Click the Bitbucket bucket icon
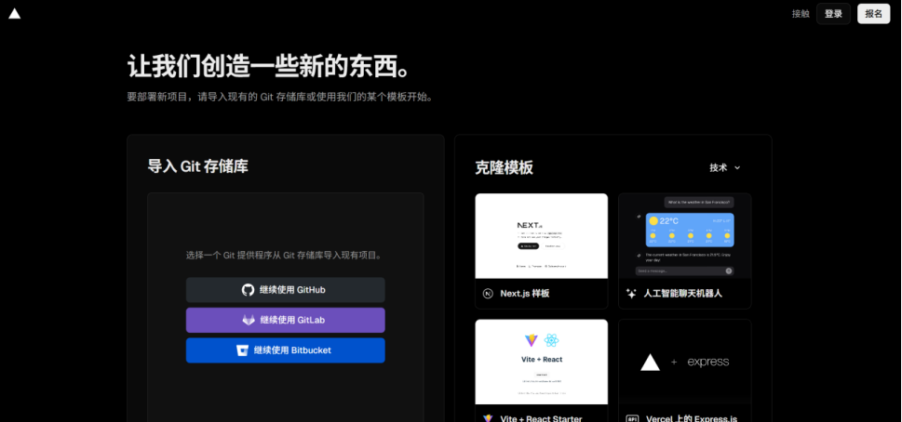This screenshot has width=902, height=422. (242, 350)
